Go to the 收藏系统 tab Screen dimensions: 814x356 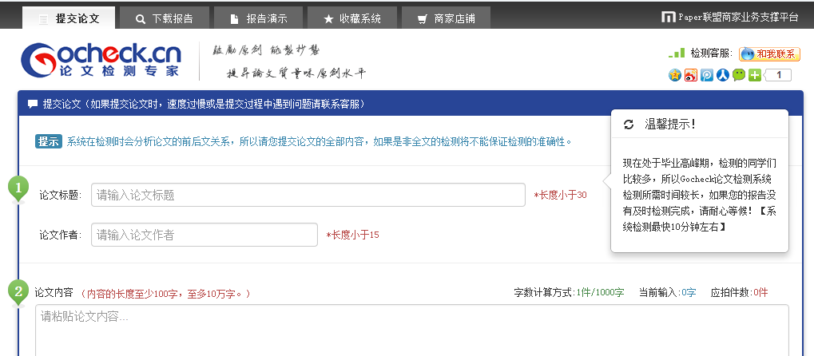click(x=352, y=18)
